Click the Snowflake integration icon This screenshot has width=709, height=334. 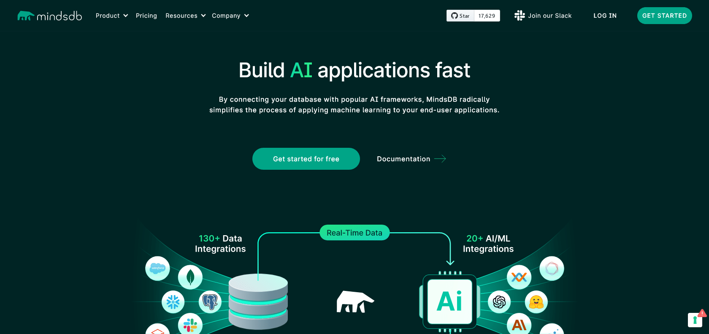pyautogui.click(x=173, y=302)
